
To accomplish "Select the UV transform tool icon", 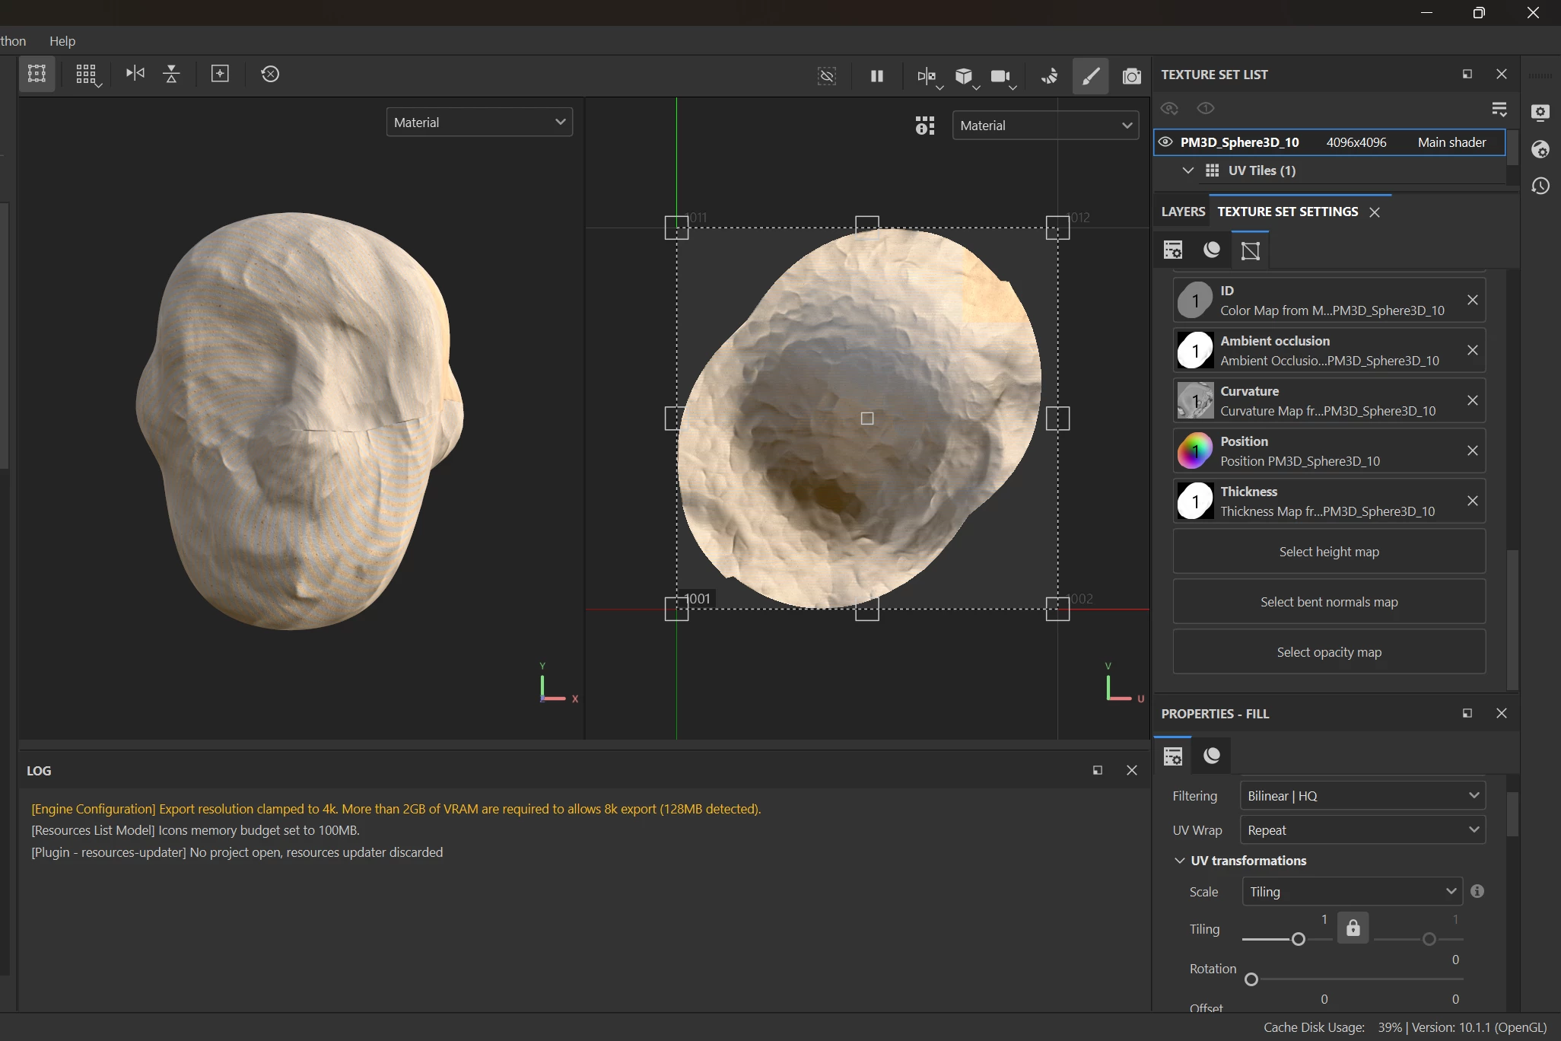I will 37,74.
